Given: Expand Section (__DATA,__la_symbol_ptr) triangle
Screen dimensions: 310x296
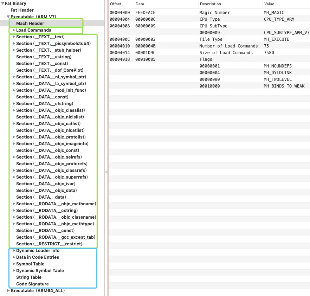Looking at the screenshot, I should (14, 84).
